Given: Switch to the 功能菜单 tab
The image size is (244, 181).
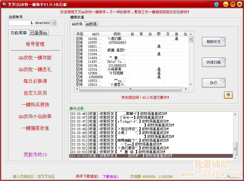Looking at the screenshot, I should click(x=19, y=33).
